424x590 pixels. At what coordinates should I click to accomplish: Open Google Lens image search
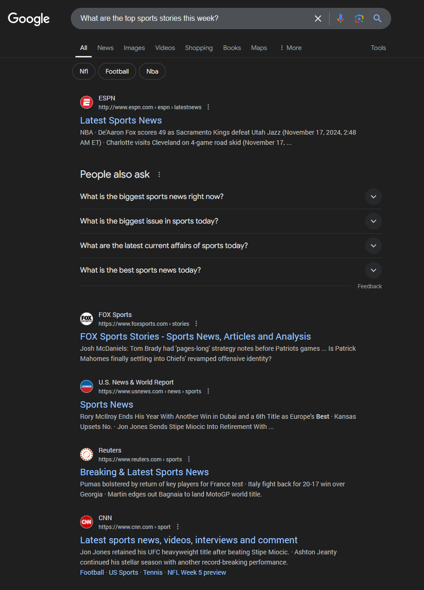click(359, 19)
